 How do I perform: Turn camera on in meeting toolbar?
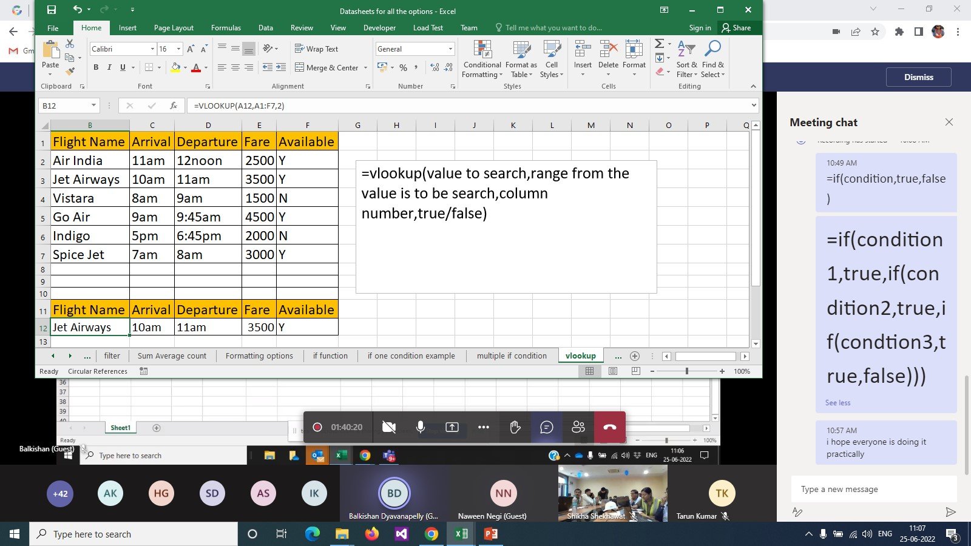[389, 427]
